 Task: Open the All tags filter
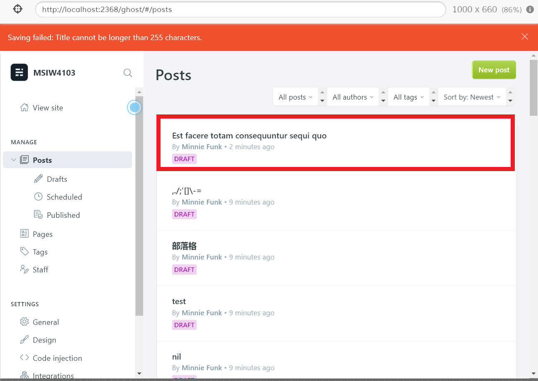click(x=408, y=97)
